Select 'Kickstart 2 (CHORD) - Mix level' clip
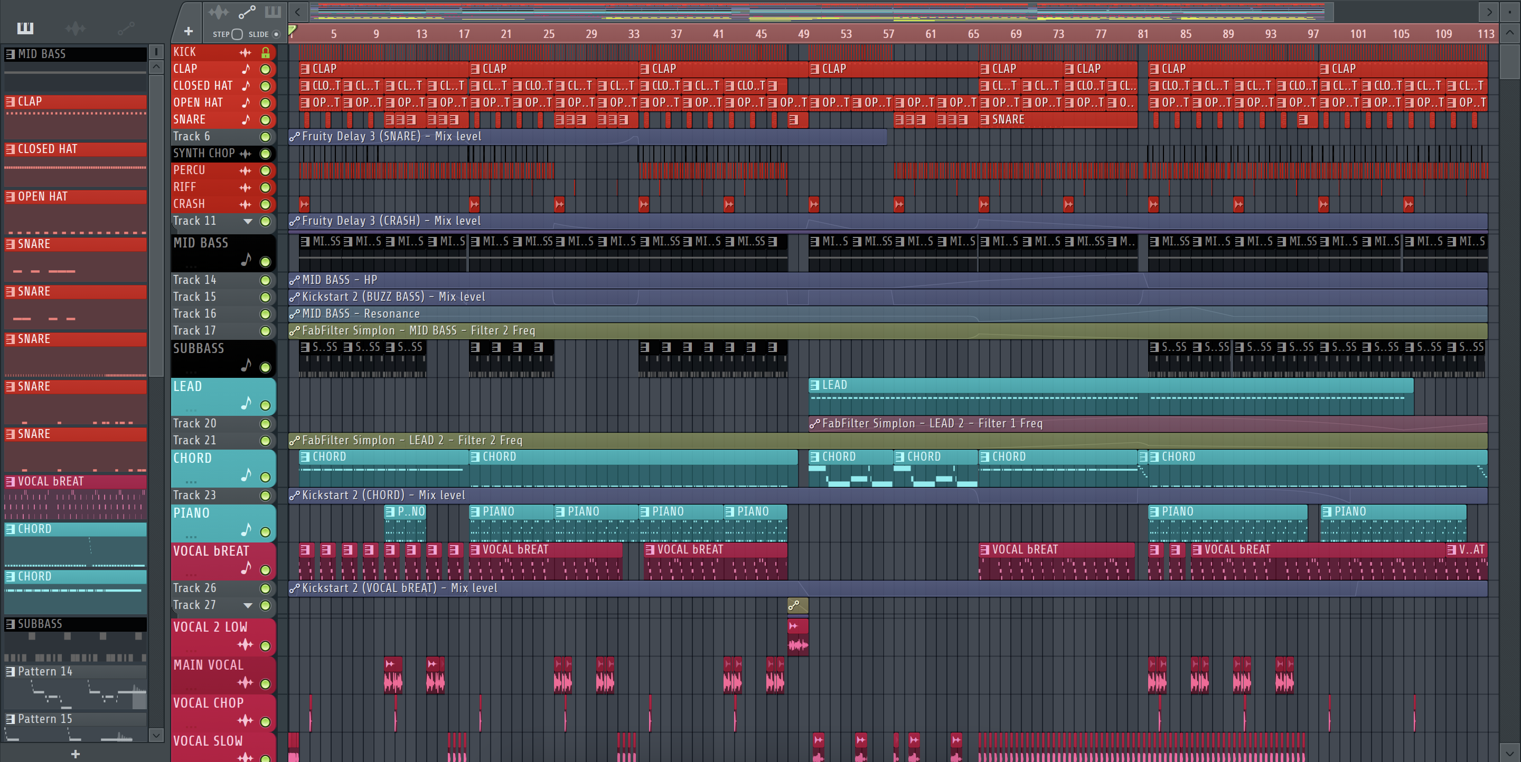This screenshot has width=1521, height=762. (887, 496)
